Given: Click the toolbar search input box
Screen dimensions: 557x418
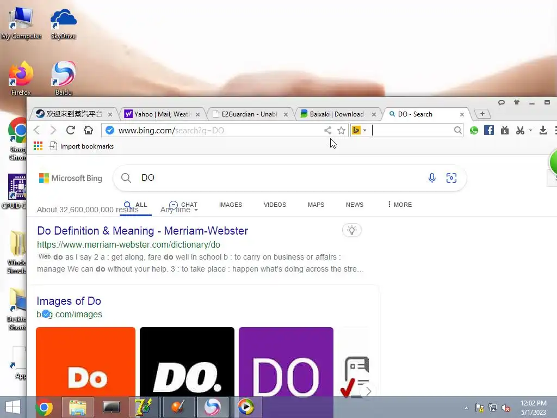Looking at the screenshot, I should click(412, 131).
